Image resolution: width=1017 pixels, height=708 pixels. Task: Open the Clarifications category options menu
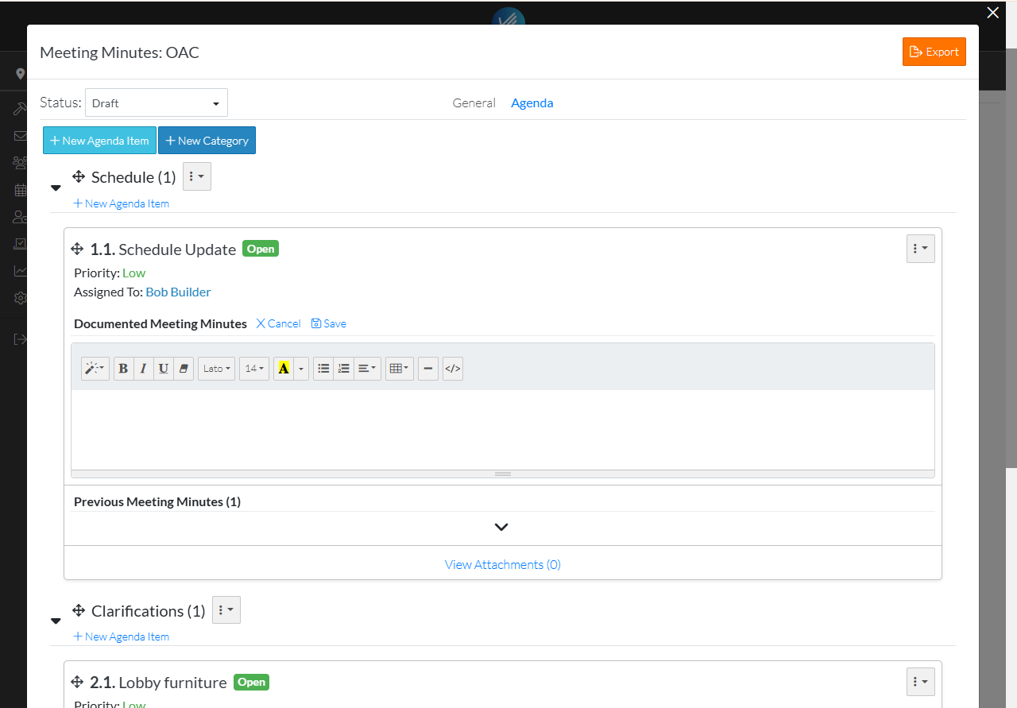[x=226, y=609]
